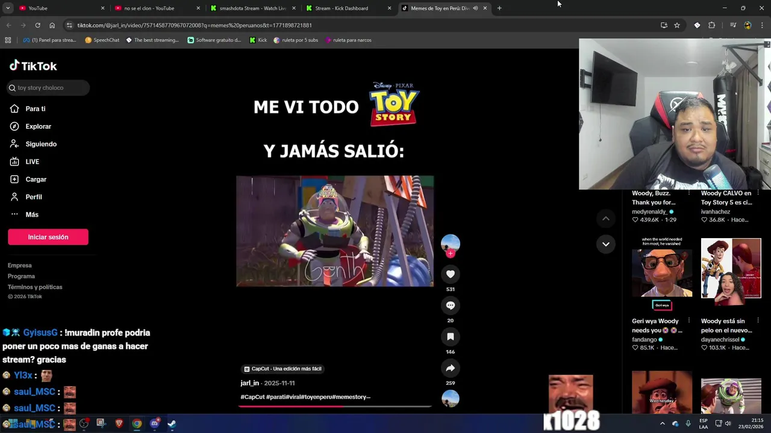This screenshot has height=433, width=771.
Task: Open ruleta para narcos bookmark
Action: tap(348, 40)
